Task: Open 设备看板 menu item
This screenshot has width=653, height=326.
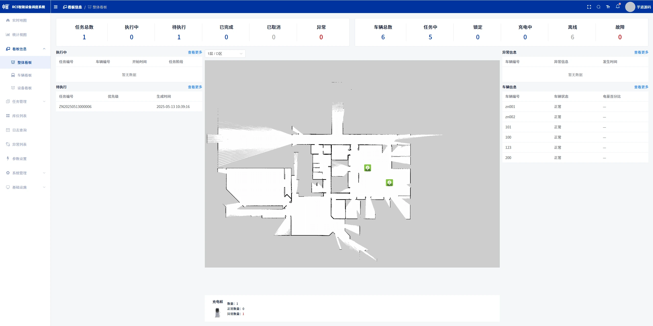Action: coord(25,88)
